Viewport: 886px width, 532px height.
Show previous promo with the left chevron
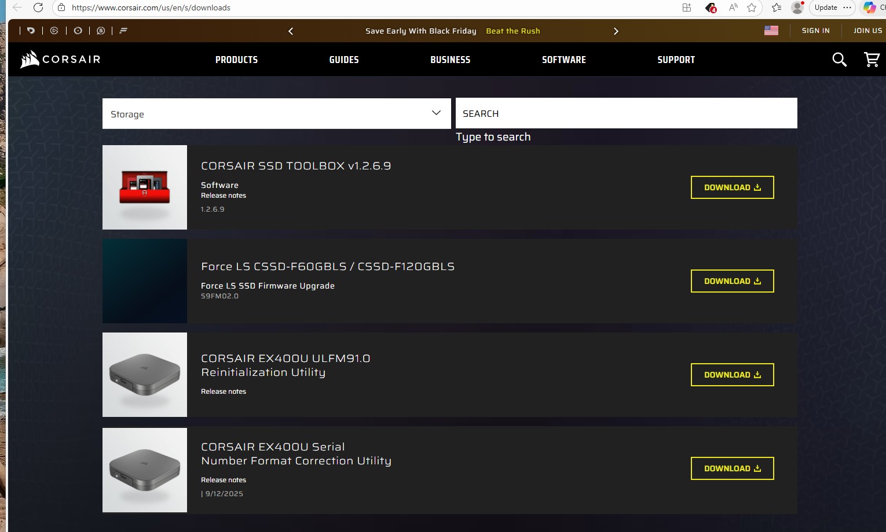click(x=291, y=31)
